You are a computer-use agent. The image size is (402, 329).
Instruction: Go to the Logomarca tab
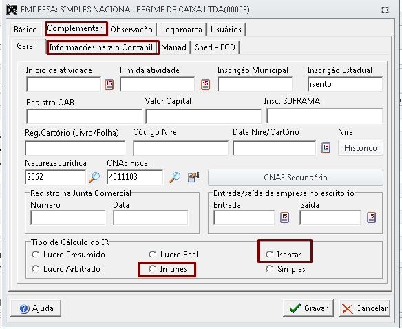click(x=182, y=30)
